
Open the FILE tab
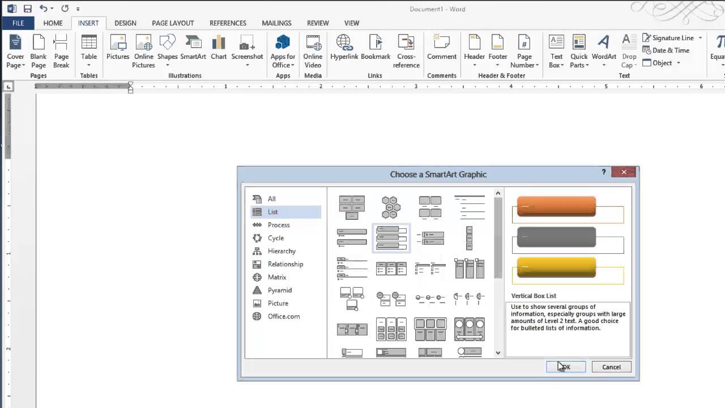pyautogui.click(x=18, y=23)
